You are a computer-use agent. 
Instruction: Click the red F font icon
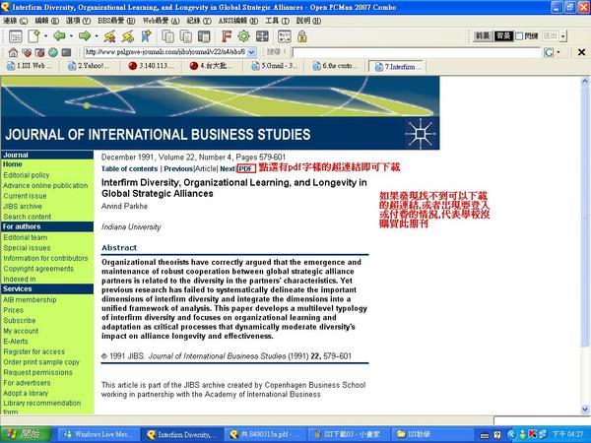pos(227,36)
